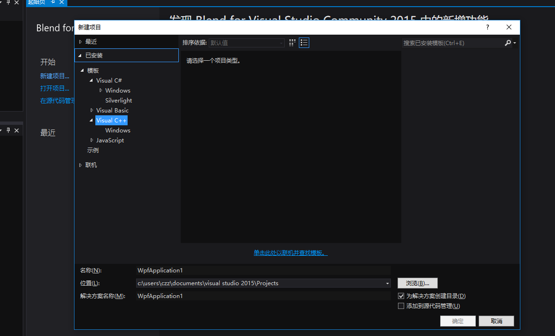
Task: Click 打开项目... link on start page
Action: point(55,89)
